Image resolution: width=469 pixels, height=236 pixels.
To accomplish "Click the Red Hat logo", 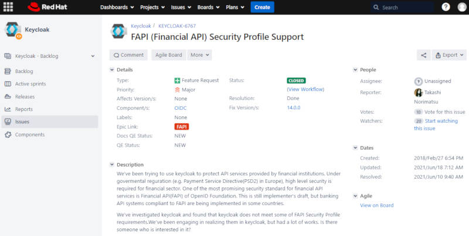I will (x=47, y=7).
